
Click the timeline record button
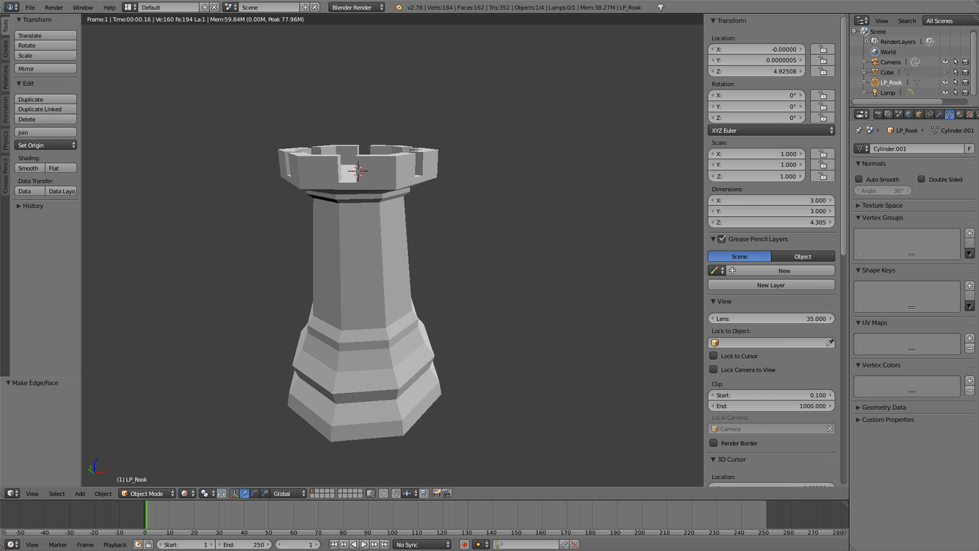tap(464, 544)
